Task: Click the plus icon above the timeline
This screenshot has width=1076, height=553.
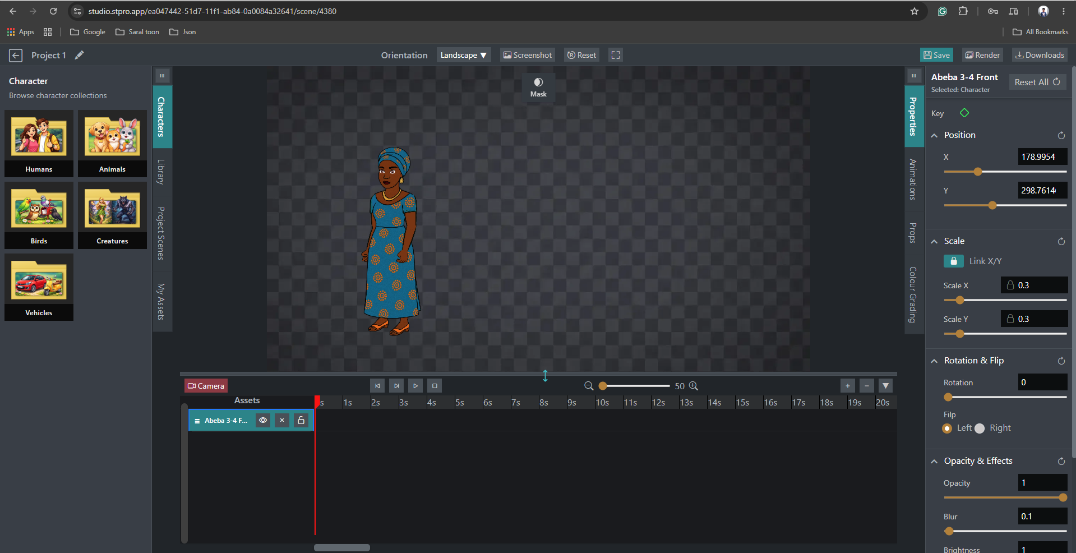Action: pyautogui.click(x=848, y=386)
